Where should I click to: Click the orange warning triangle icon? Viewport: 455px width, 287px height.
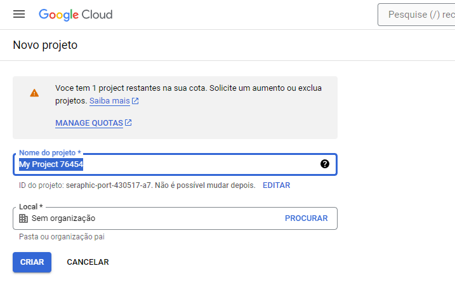(34, 93)
